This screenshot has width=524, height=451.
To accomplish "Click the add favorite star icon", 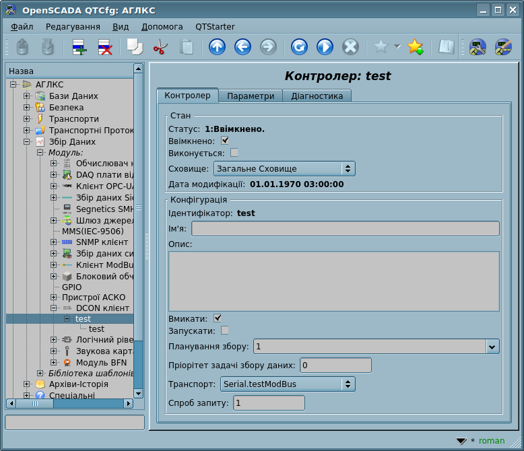I will point(415,47).
